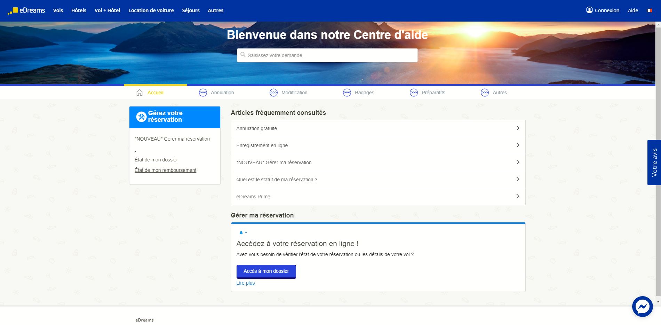Open Location de voiture page
661x325 pixels.
click(151, 10)
